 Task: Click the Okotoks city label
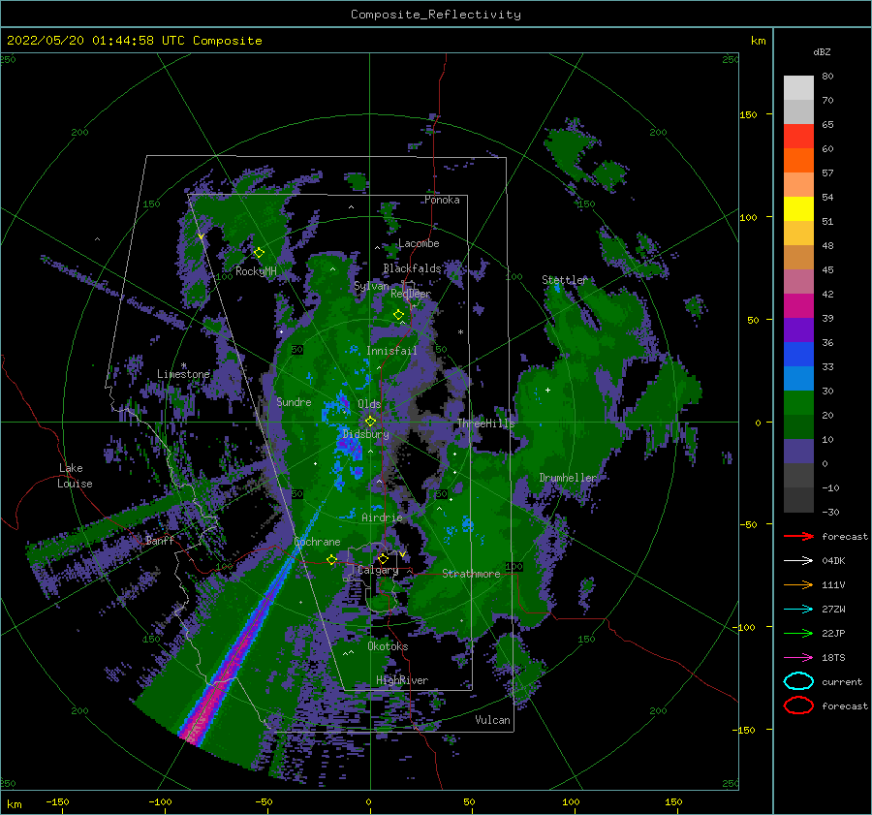click(x=388, y=646)
